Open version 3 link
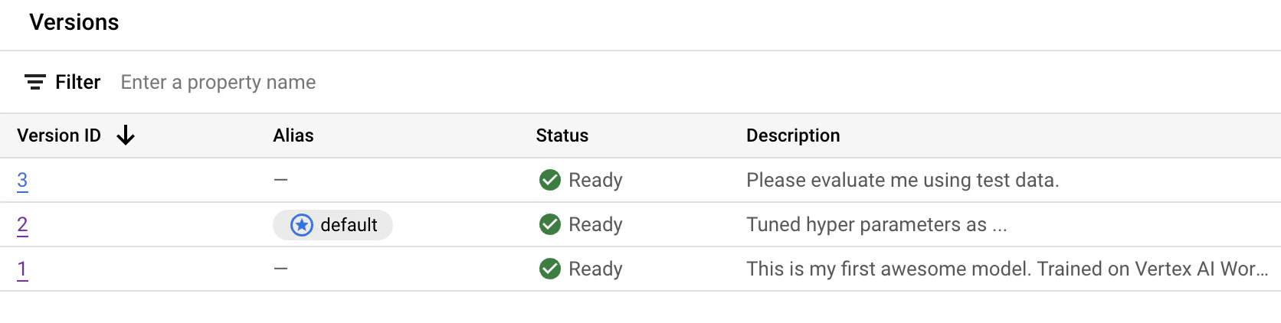1281x323 pixels. 22,181
